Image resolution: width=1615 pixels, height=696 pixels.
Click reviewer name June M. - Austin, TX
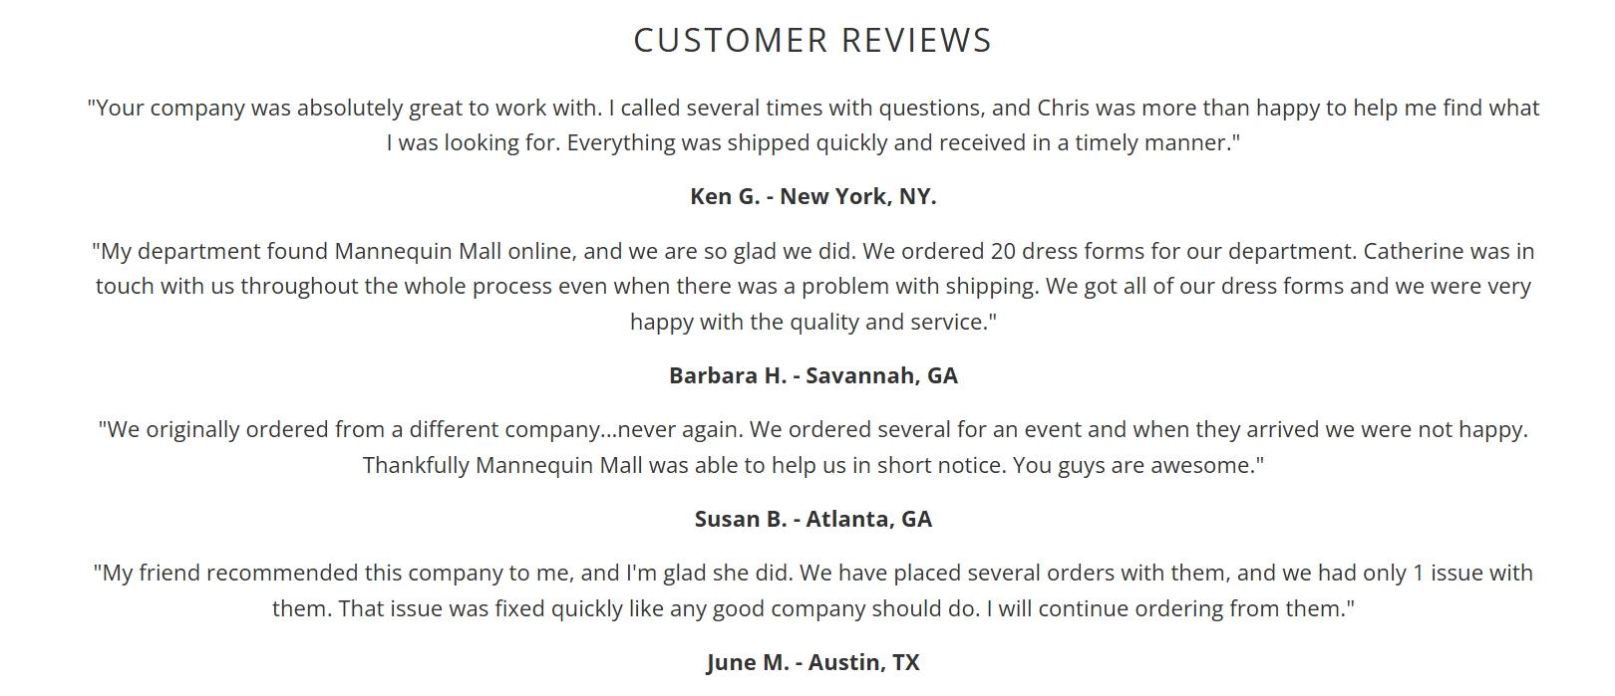812,662
